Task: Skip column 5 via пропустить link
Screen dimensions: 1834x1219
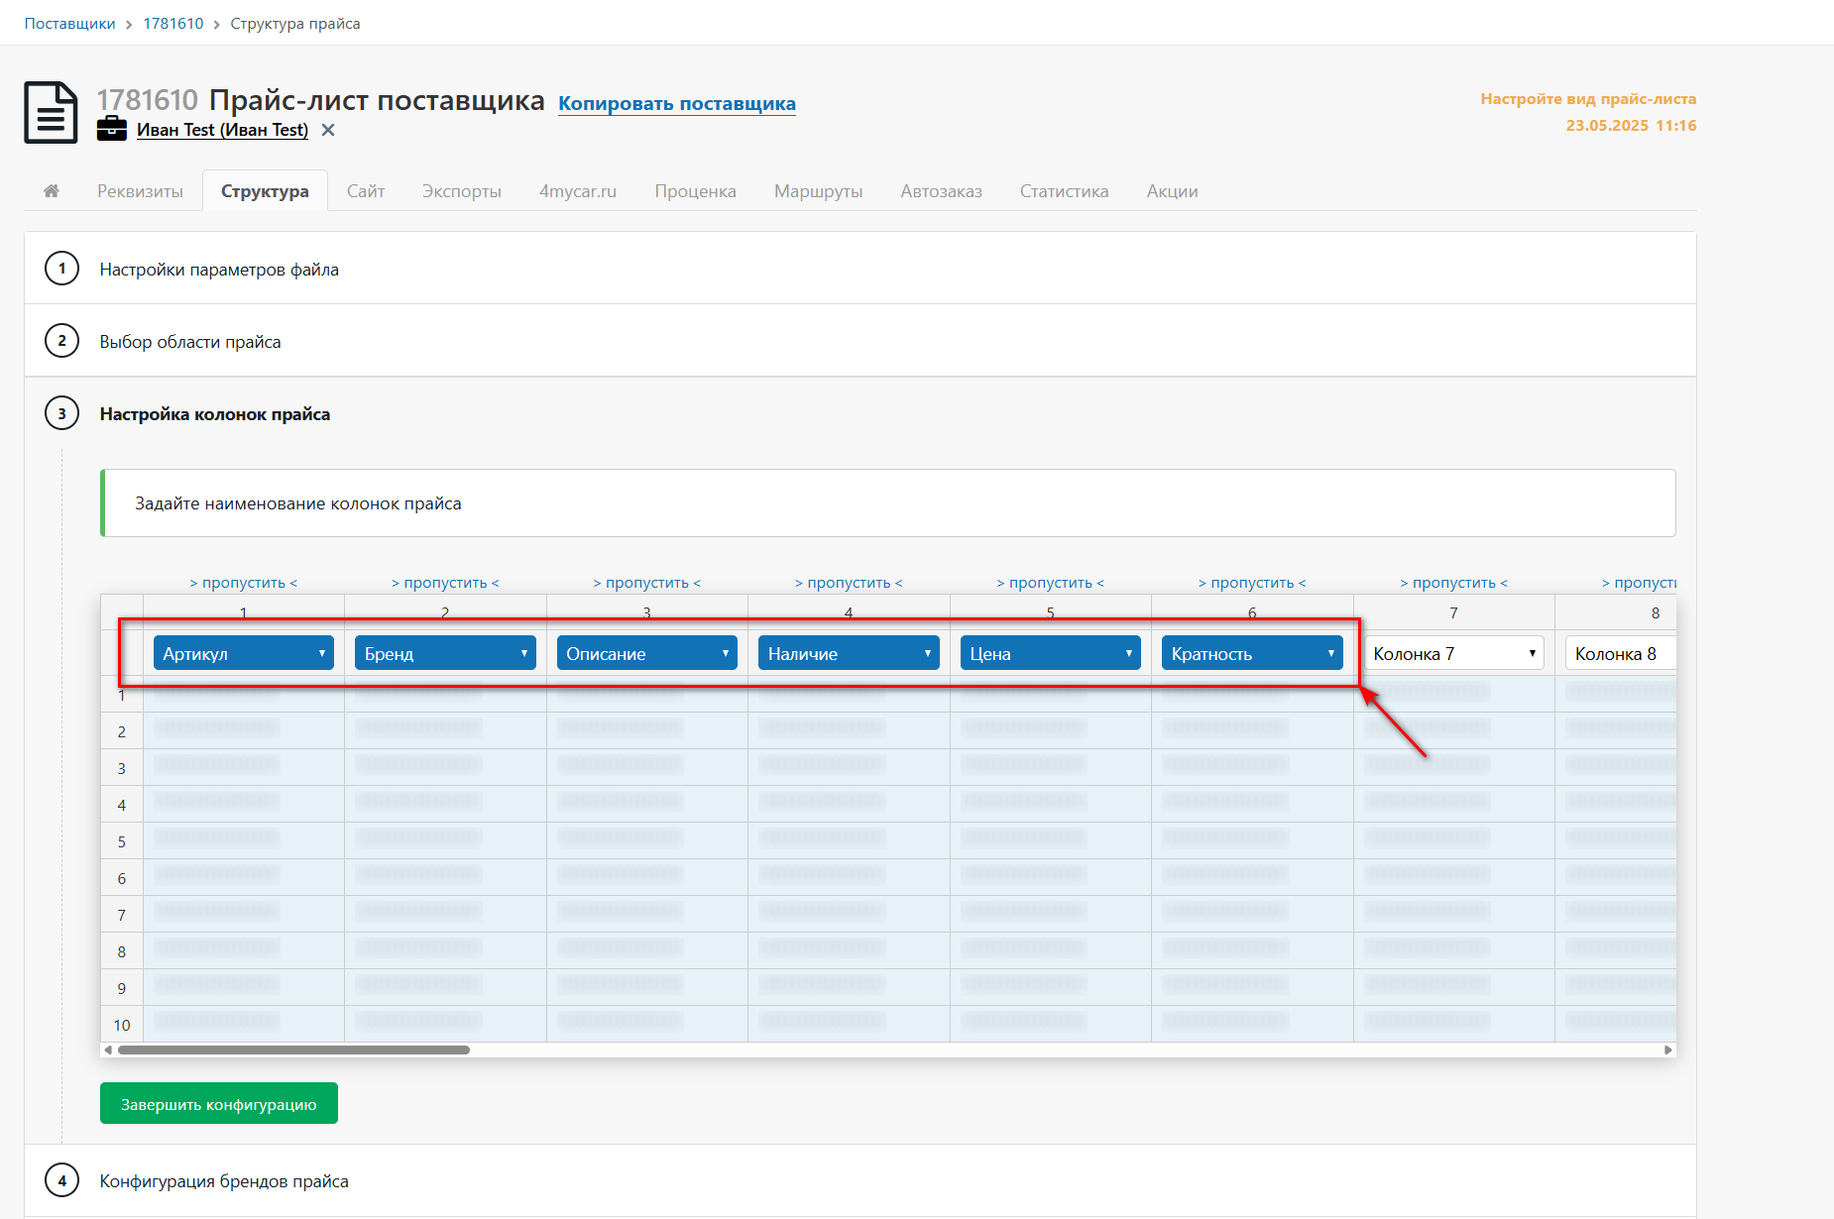Action: [1051, 583]
